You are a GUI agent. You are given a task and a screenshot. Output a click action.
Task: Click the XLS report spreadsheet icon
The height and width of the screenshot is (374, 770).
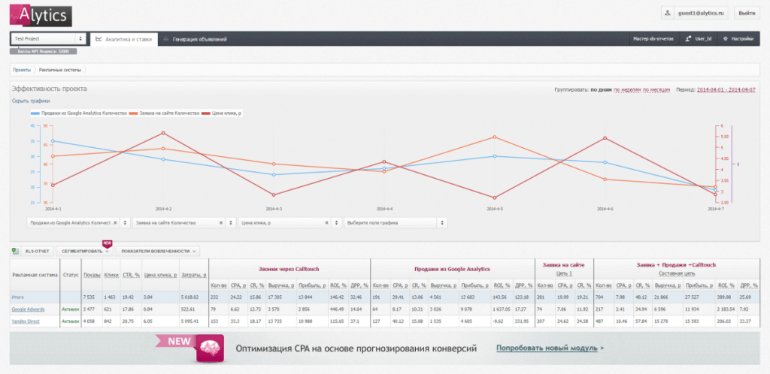click(x=15, y=251)
